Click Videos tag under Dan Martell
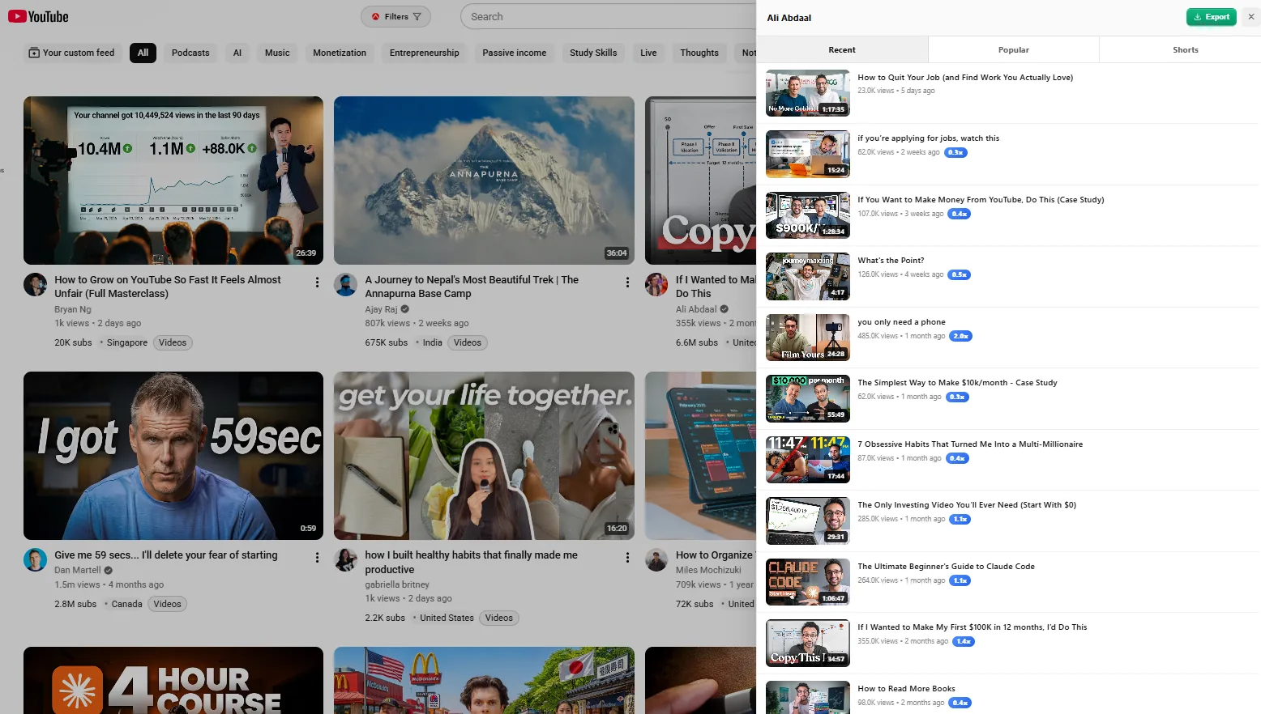 [x=168, y=604]
